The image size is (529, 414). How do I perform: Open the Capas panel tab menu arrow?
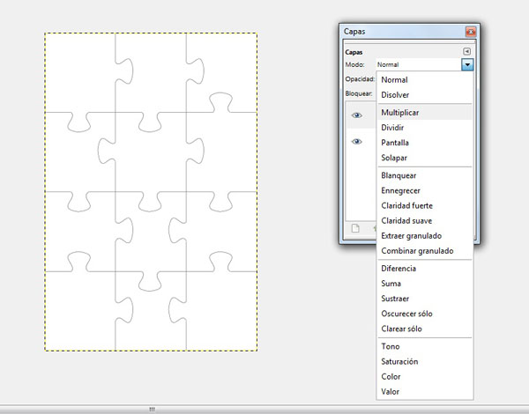[466, 51]
